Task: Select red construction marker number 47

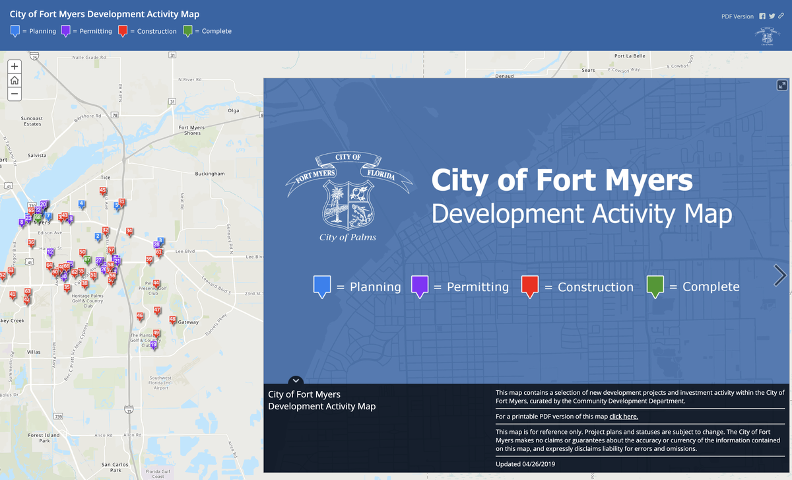Action: pos(157,311)
